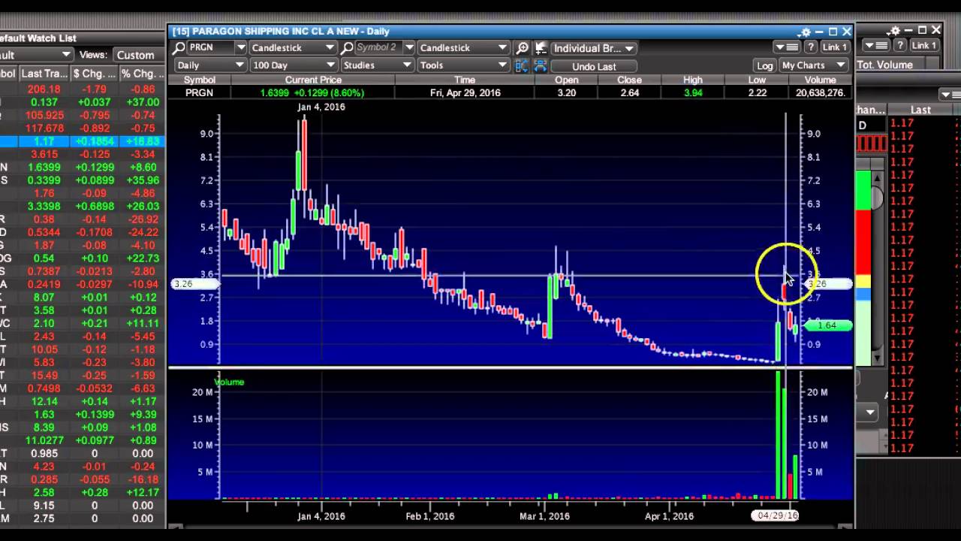Open the My Charts dropdown
The height and width of the screenshot is (541, 961).
click(814, 65)
